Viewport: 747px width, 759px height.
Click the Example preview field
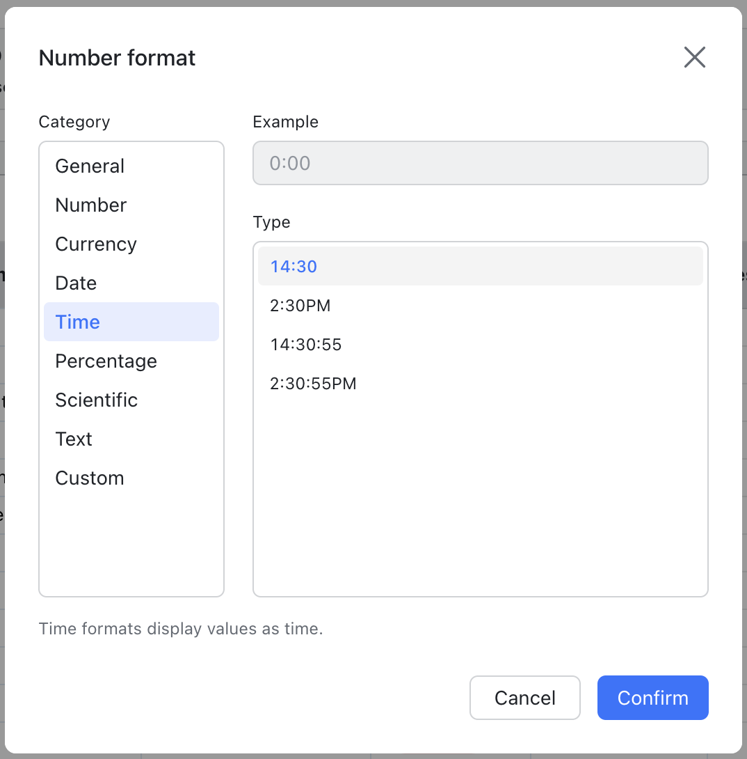tap(480, 164)
